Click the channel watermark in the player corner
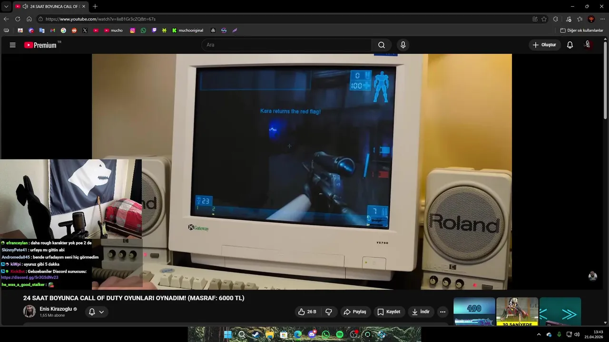Viewport: 609px width, 342px height. pos(592,276)
